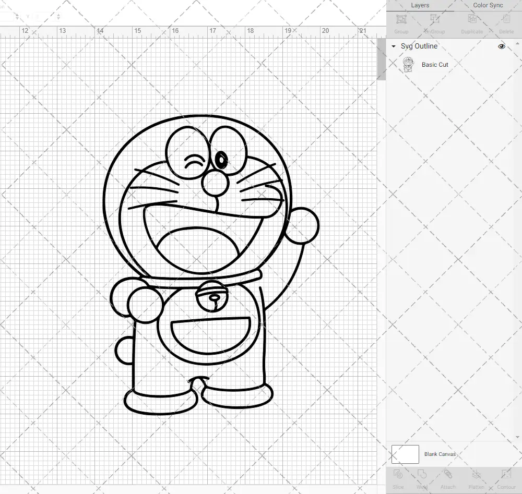The width and height of the screenshot is (522, 494).
Task: Collapse the Svg Outline layer group
Action: click(x=393, y=46)
